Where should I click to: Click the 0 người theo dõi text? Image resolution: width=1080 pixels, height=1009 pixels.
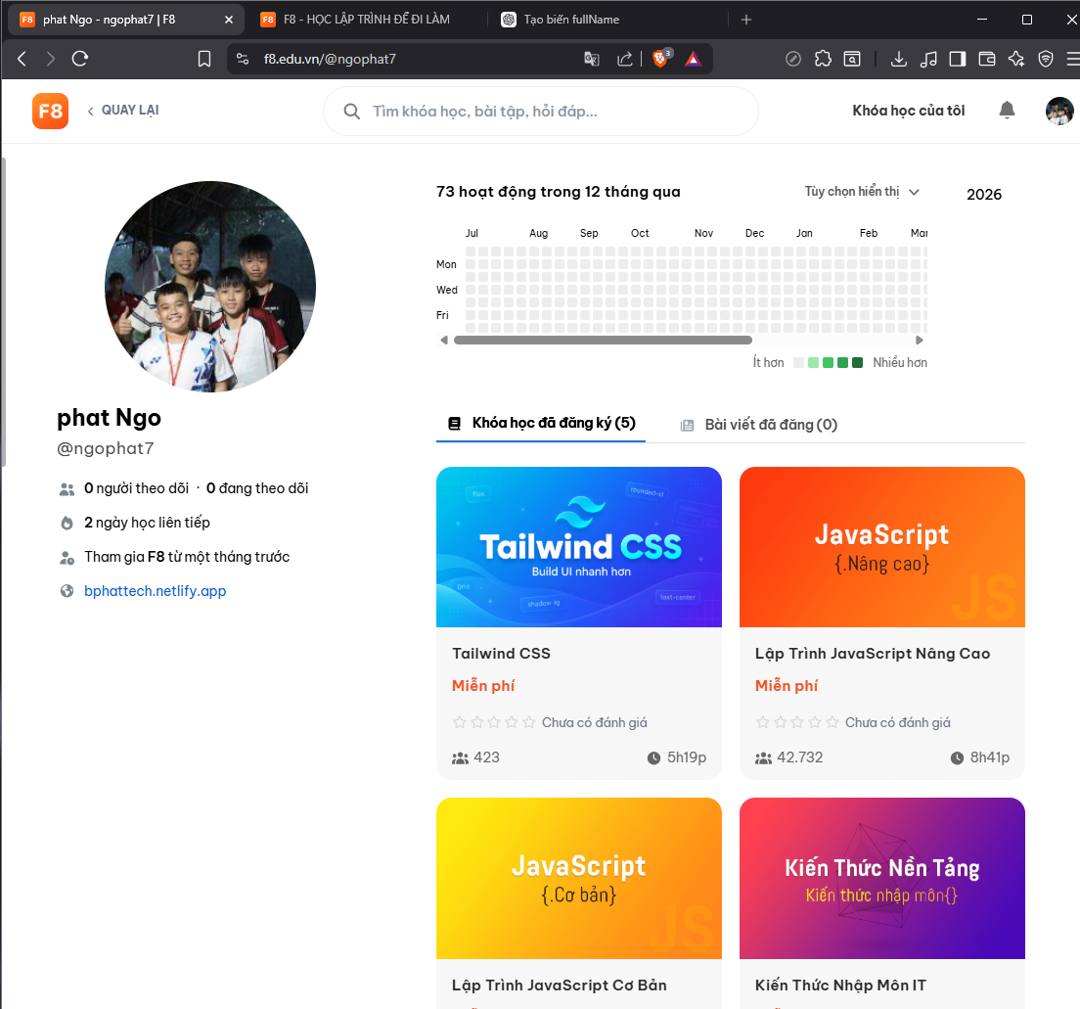click(136, 488)
